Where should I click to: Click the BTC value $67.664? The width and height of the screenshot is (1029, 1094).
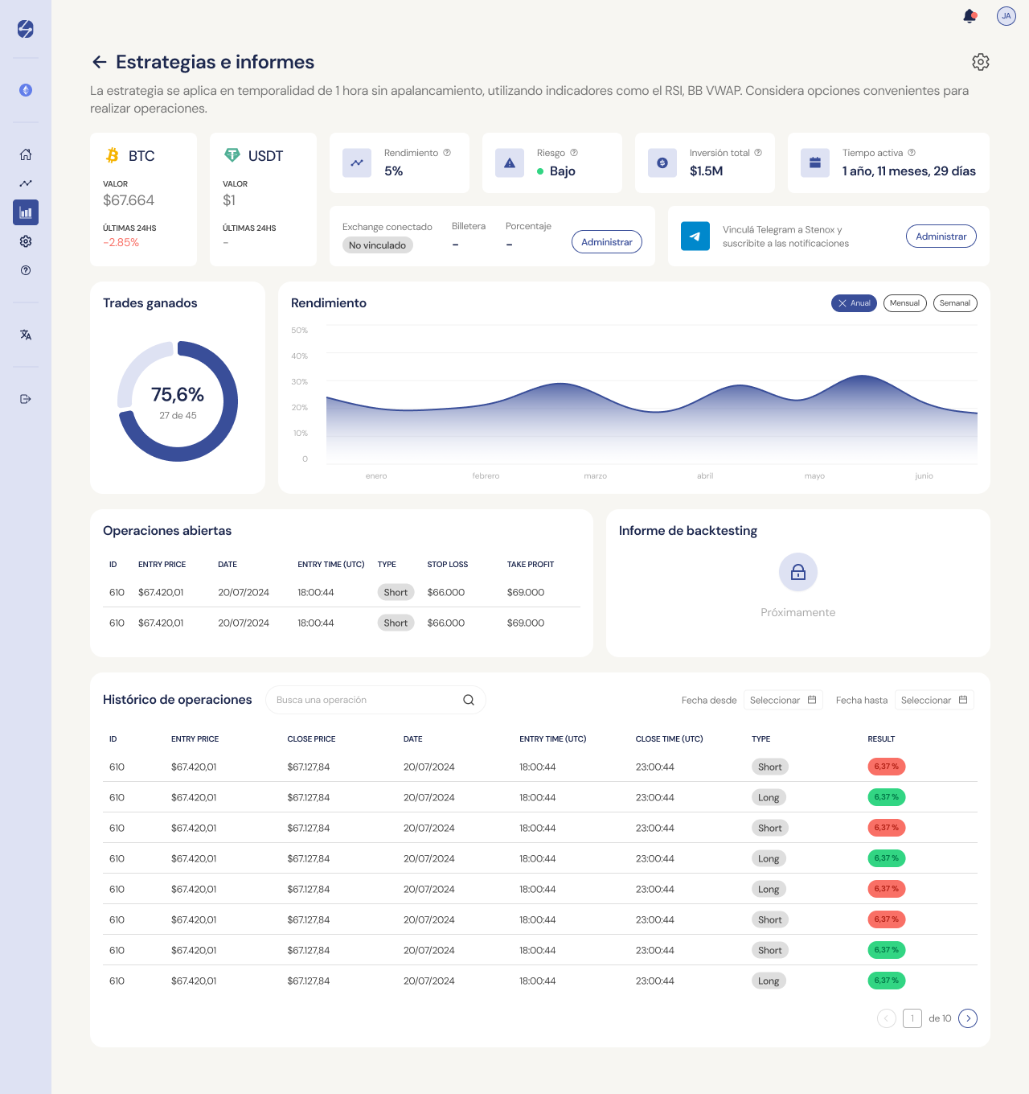129,200
